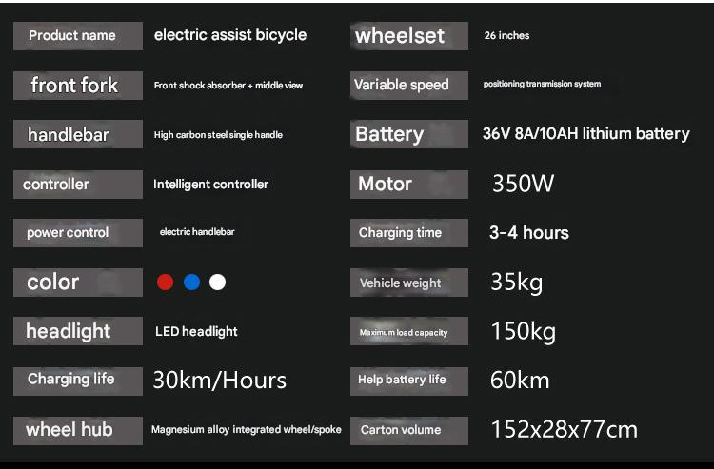Click the "wheelset" label box

tap(409, 36)
